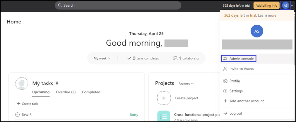Click the lock icon beside My tasks
The width and height of the screenshot is (296, 122).
(57, 83)
